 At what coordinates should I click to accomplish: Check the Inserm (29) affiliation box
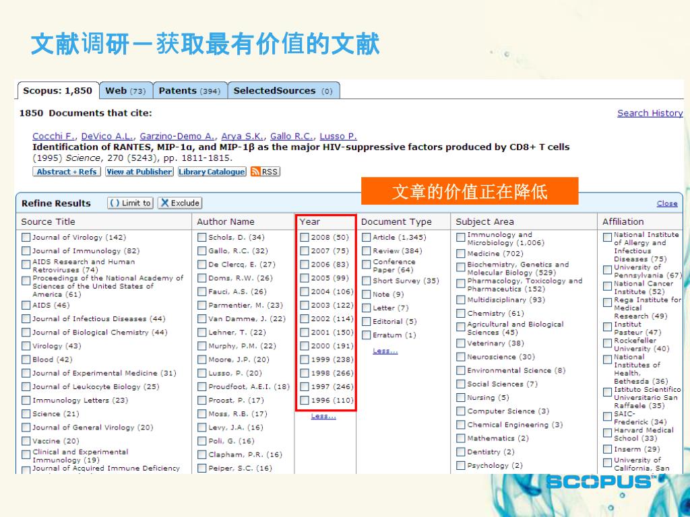click(x=608, y=449)
